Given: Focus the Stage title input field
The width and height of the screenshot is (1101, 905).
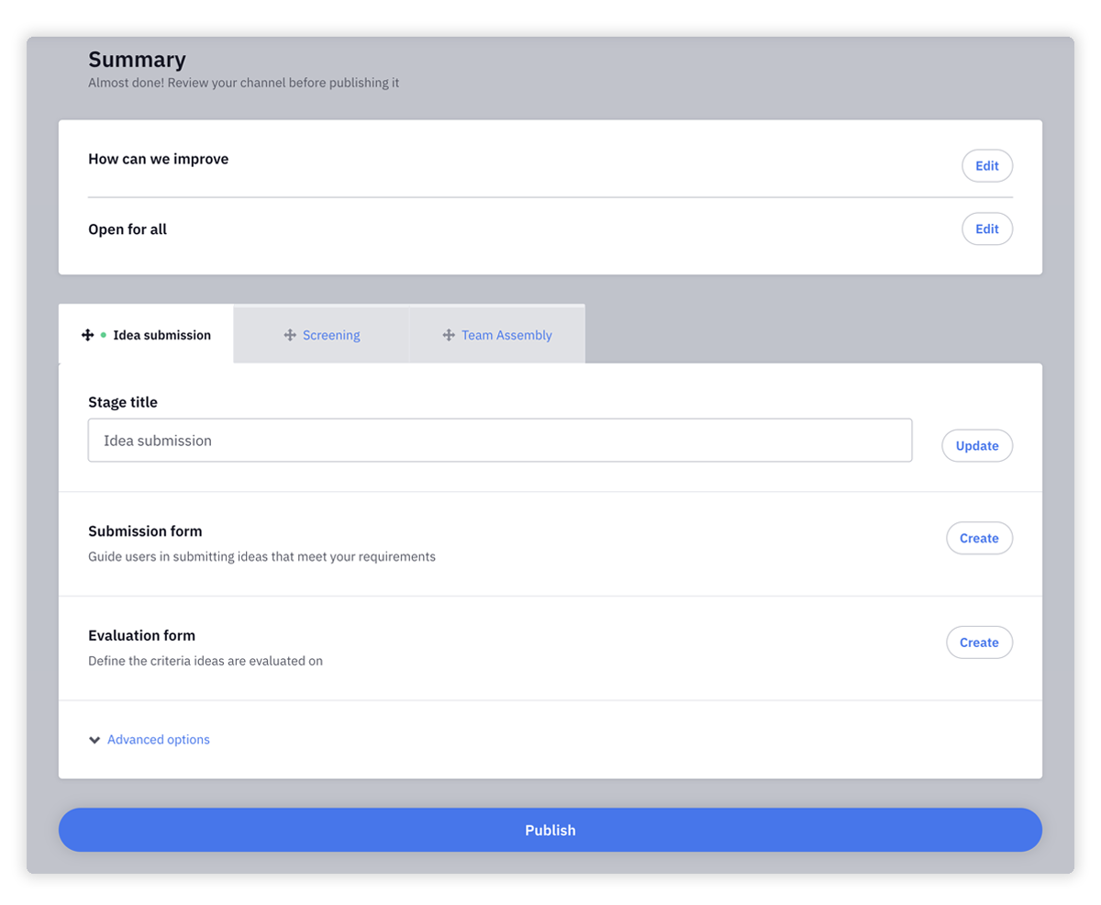Looking at the screenshot, I should coord(500,441).
